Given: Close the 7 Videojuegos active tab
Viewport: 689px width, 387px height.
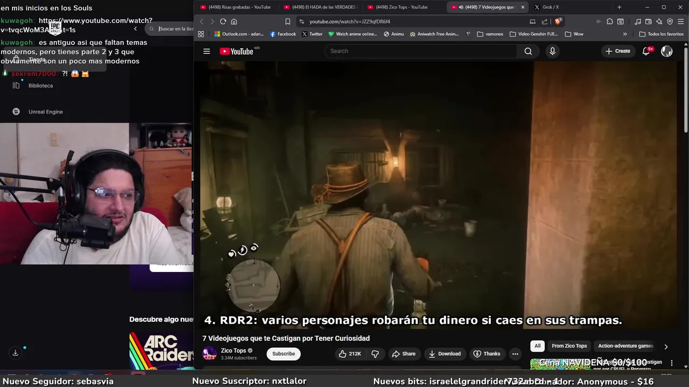Looking at the screenshot, I should (523, 7).
